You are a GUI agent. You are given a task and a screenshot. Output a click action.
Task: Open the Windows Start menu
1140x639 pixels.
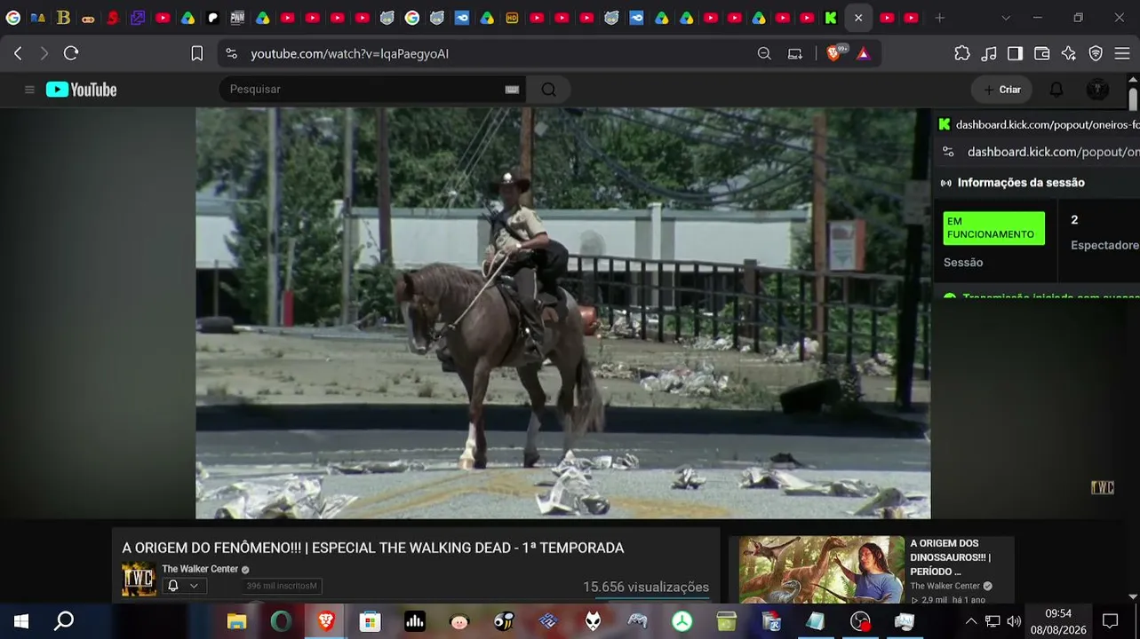21,621
